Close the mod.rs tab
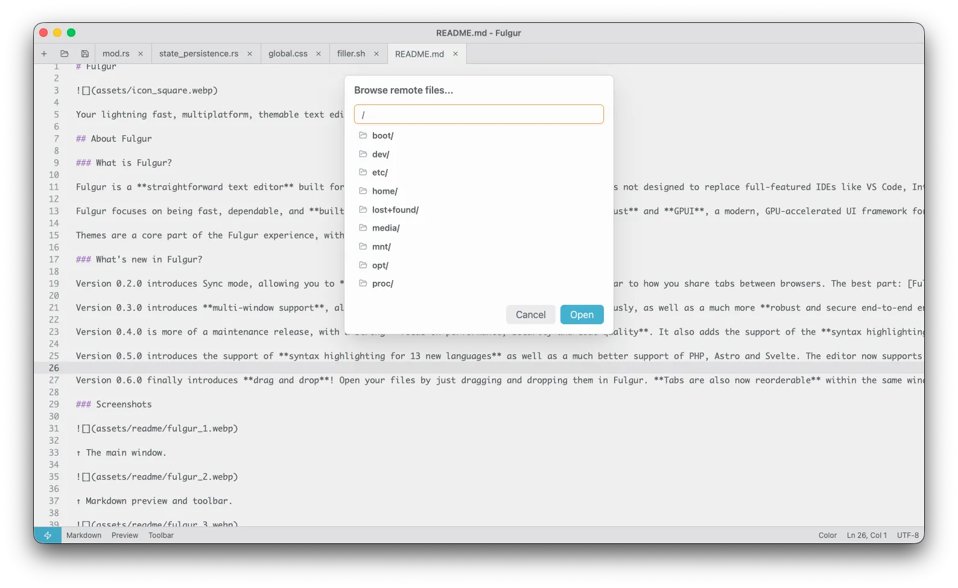Screen dimensions: 958x588 (141, 54)
